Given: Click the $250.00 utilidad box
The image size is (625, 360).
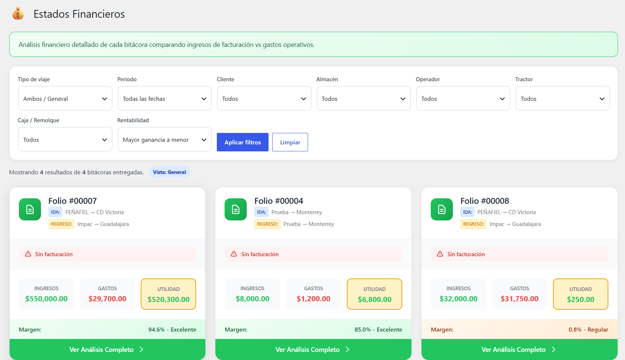Looking at the screenshot, I should click(581, 294).
